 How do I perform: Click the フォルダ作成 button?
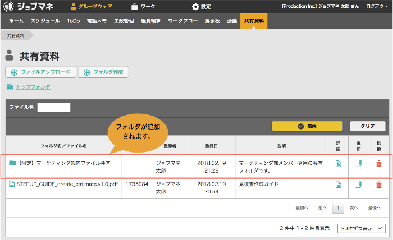click(103, 72)
